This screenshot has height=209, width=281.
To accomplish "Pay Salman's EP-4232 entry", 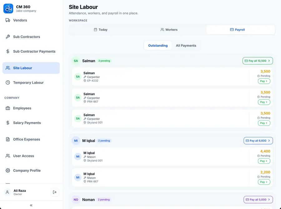I will point(264,81).
